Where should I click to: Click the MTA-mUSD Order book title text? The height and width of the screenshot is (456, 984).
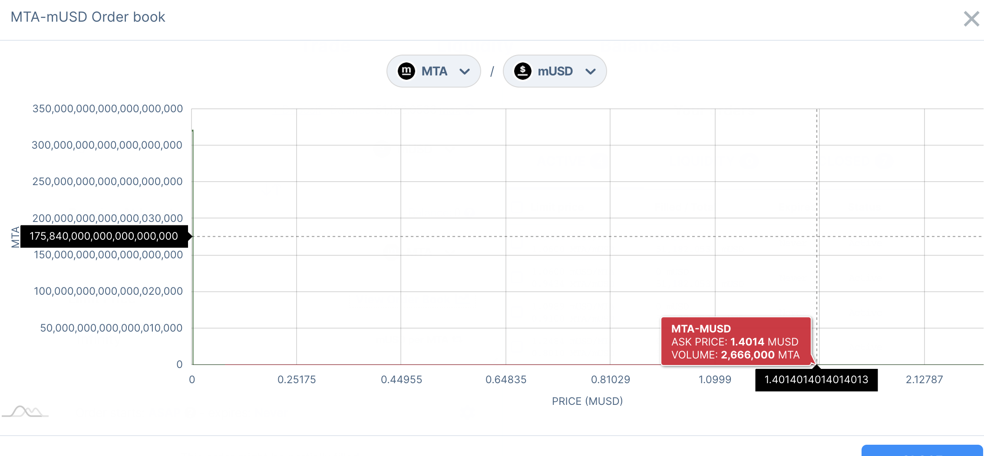pyautogui.click(x=88, y=17)
